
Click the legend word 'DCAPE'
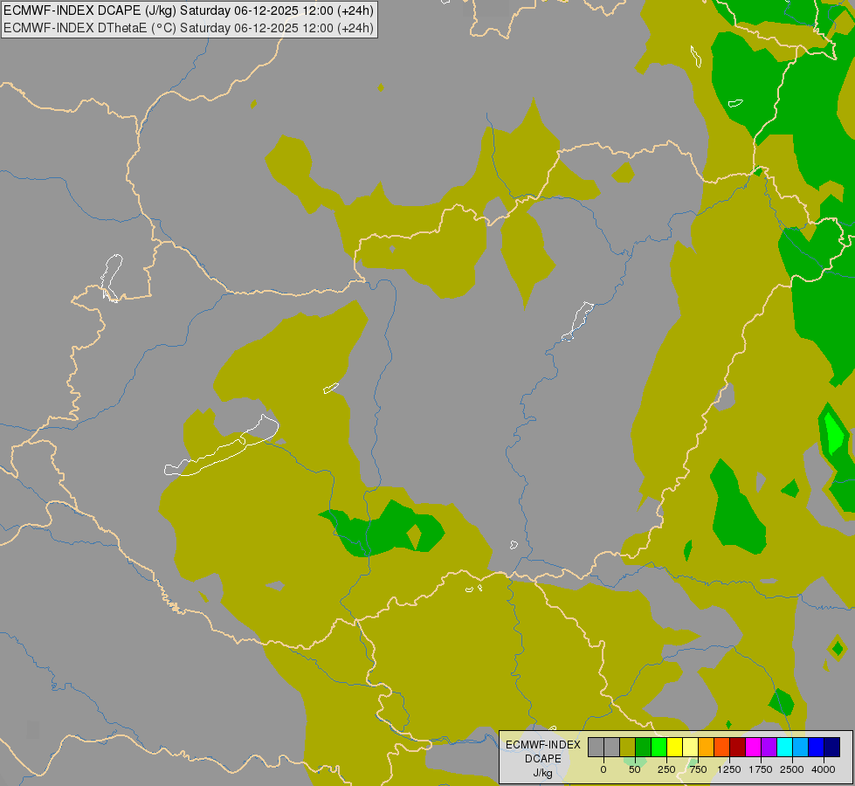(x=543, y=759)
